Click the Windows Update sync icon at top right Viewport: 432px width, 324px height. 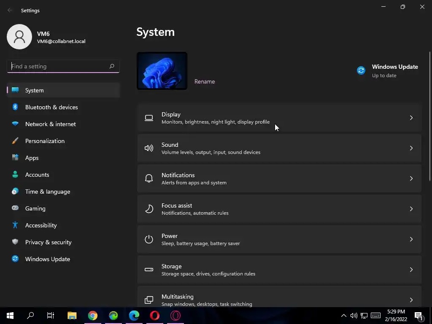361,70
